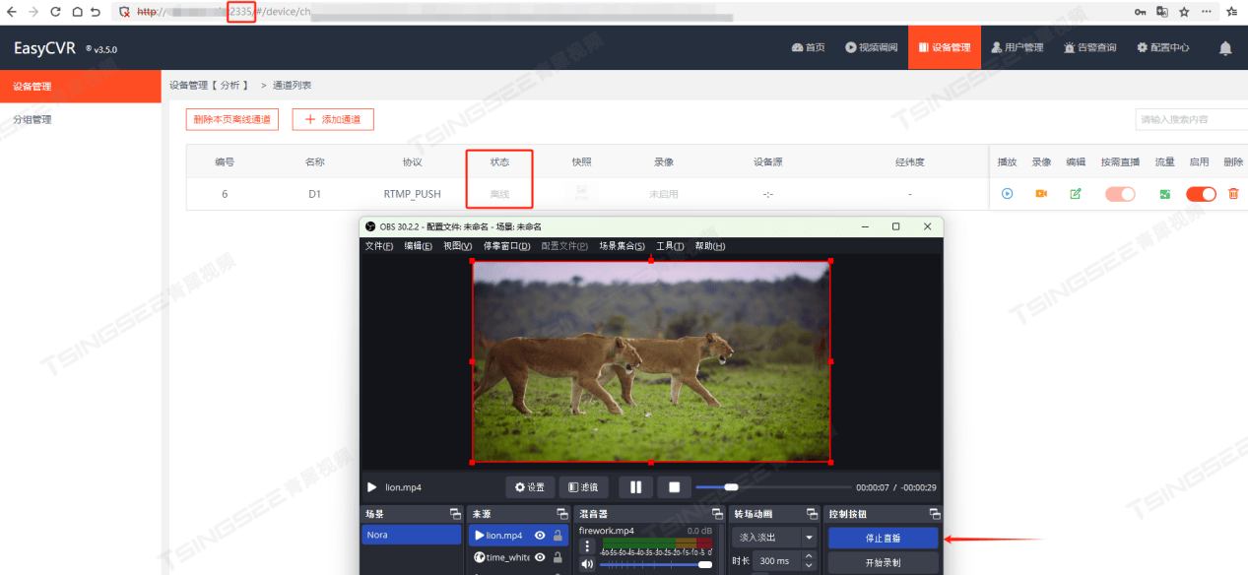1248x575 pixels.
Task: Click 删除本页离线通道 button
Action: 232,119
